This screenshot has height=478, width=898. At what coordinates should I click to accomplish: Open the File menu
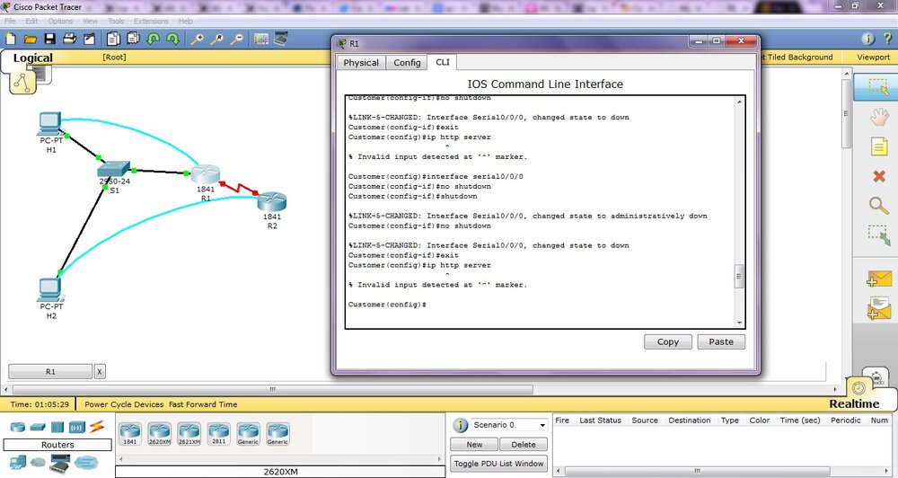10,21
